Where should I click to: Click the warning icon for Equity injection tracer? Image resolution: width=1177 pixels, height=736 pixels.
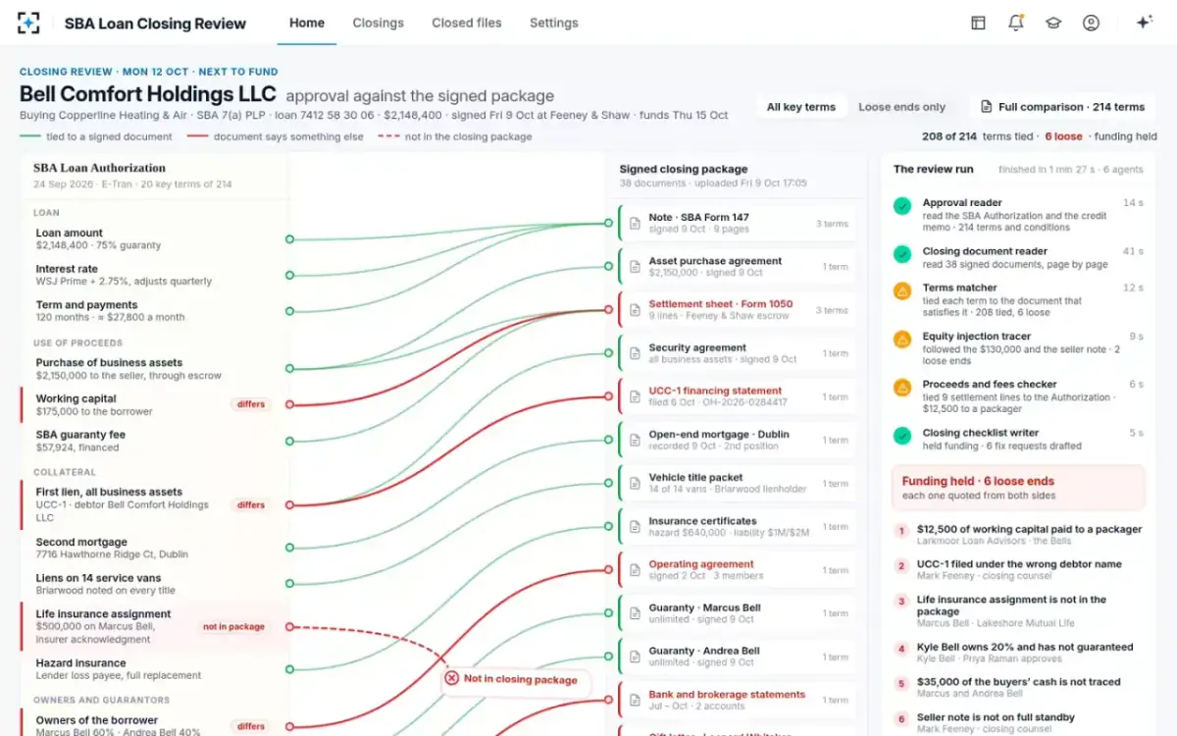point(902,340)
